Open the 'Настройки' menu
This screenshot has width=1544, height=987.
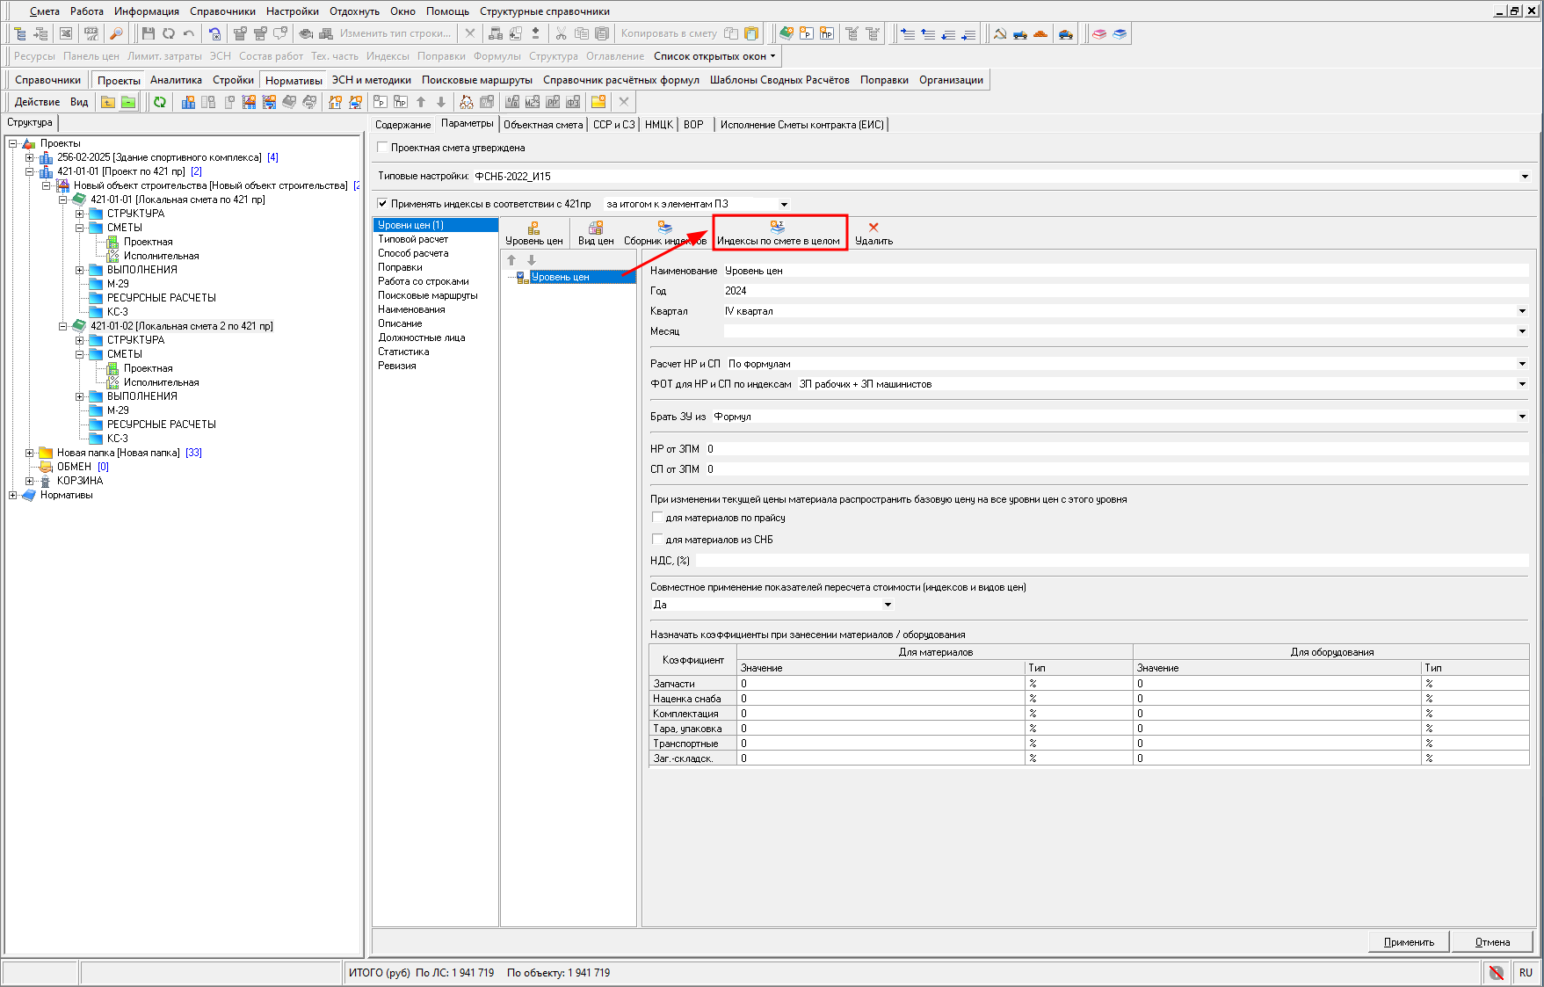[x=292, y=11]
